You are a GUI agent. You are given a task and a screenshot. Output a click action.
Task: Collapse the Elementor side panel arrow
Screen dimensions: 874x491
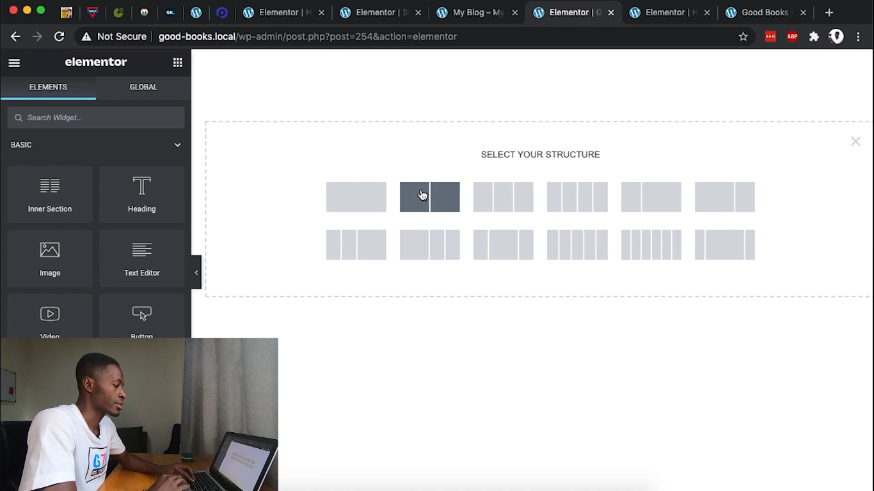click(x=196, y=272)
